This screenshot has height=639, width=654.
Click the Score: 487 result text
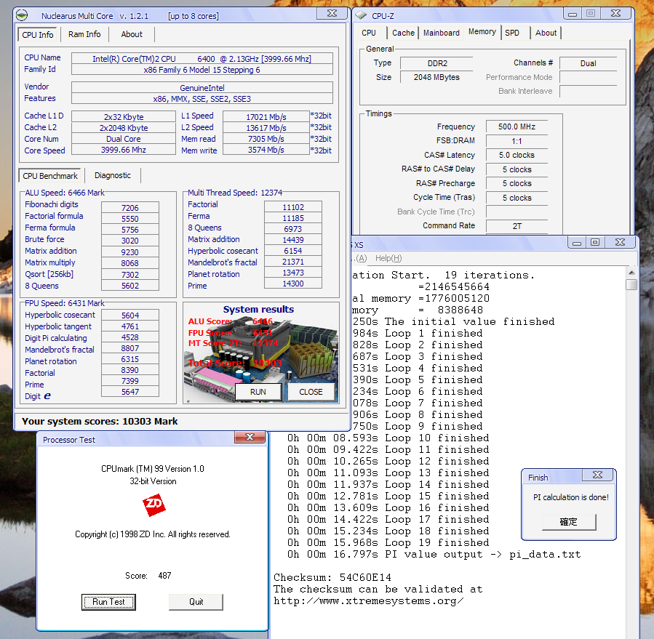tap(148, 576)
